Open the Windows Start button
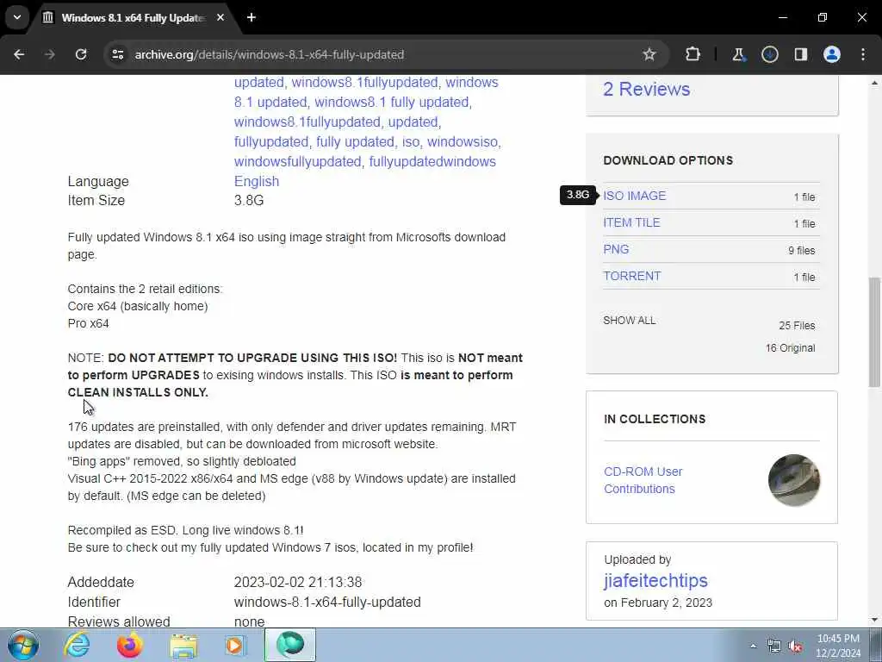This screenshot has width=882, height=662. click(23, 645)
